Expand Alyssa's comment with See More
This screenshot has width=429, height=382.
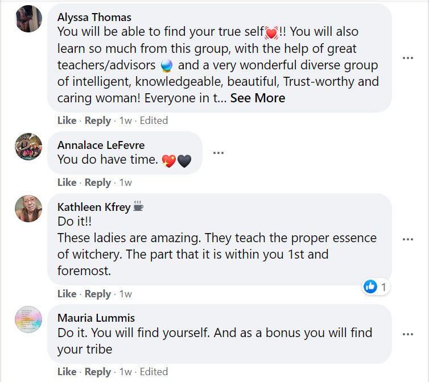pos(257,98)
